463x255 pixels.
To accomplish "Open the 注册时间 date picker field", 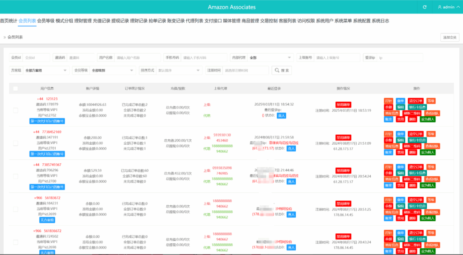I will point(246,70).
